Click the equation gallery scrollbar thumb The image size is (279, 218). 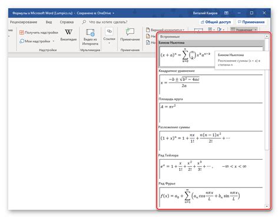click(267, 94)
